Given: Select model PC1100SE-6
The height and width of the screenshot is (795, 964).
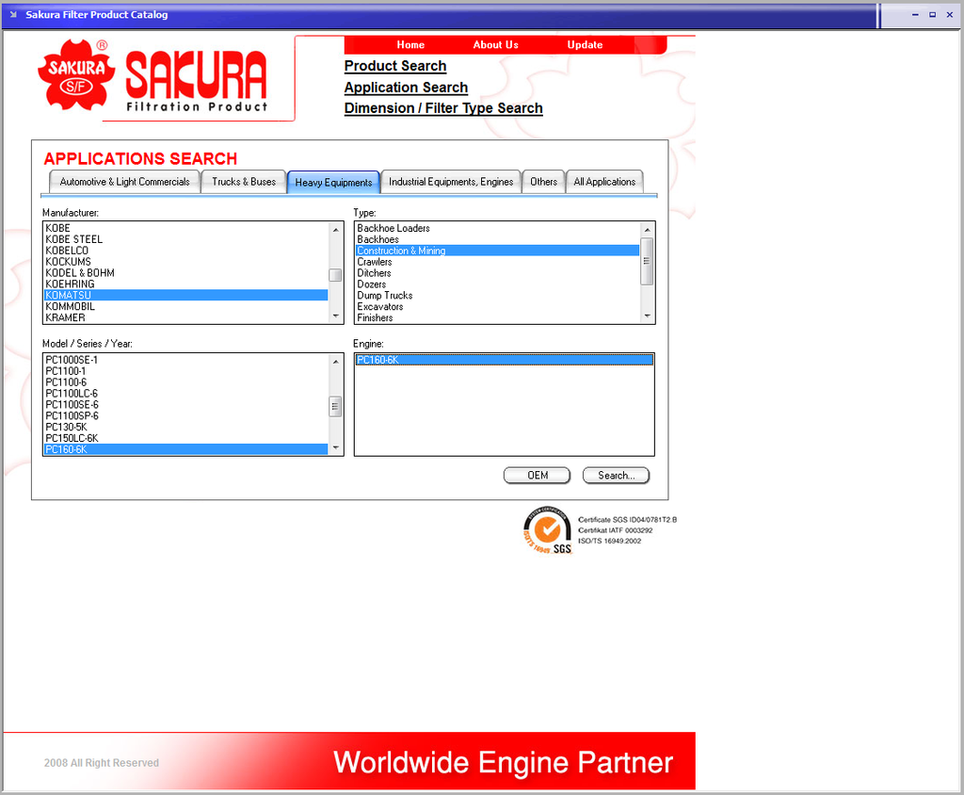Looking at the screenshot, I should (x=186, y=404).
